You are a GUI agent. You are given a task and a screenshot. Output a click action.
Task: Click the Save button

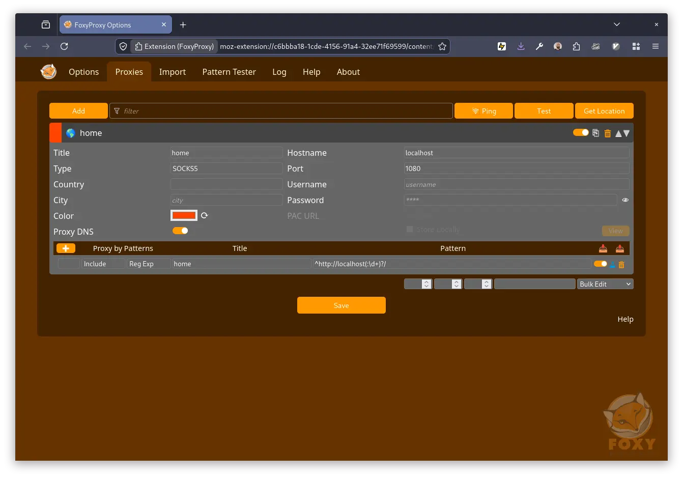click(341, 305)
